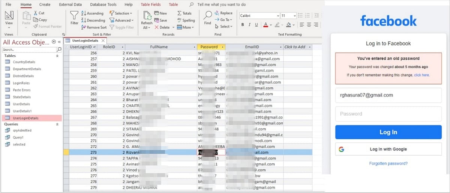Switch to the Table Fields tab
Image resolution: width=450 pixels, height=193 pixels.
[151, 5]
